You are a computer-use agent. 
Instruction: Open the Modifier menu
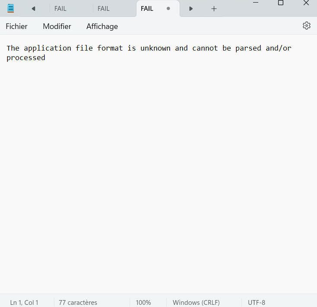[x=57, y=26]
